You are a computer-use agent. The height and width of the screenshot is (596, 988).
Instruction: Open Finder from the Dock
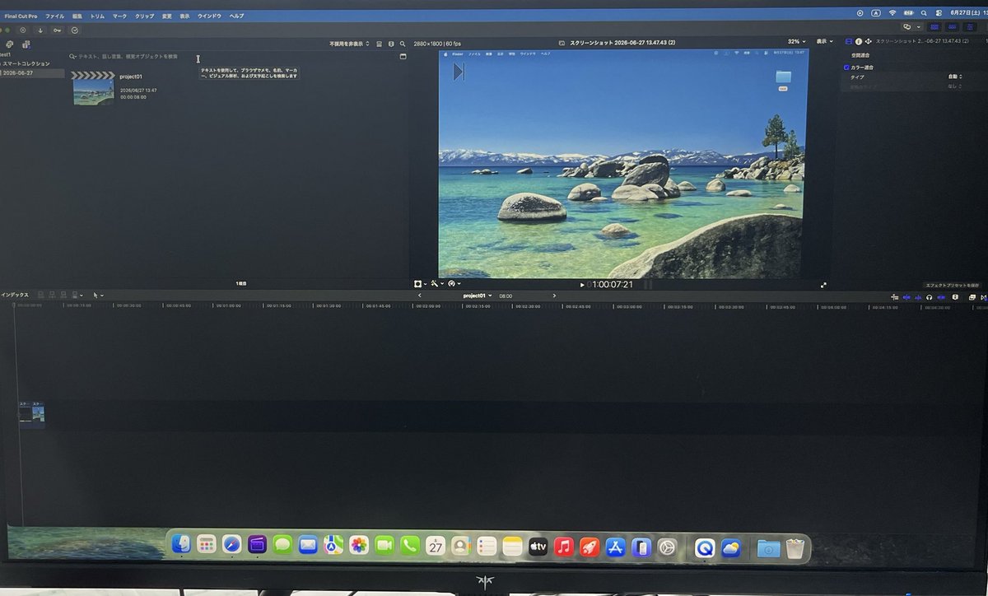(181, 545)
